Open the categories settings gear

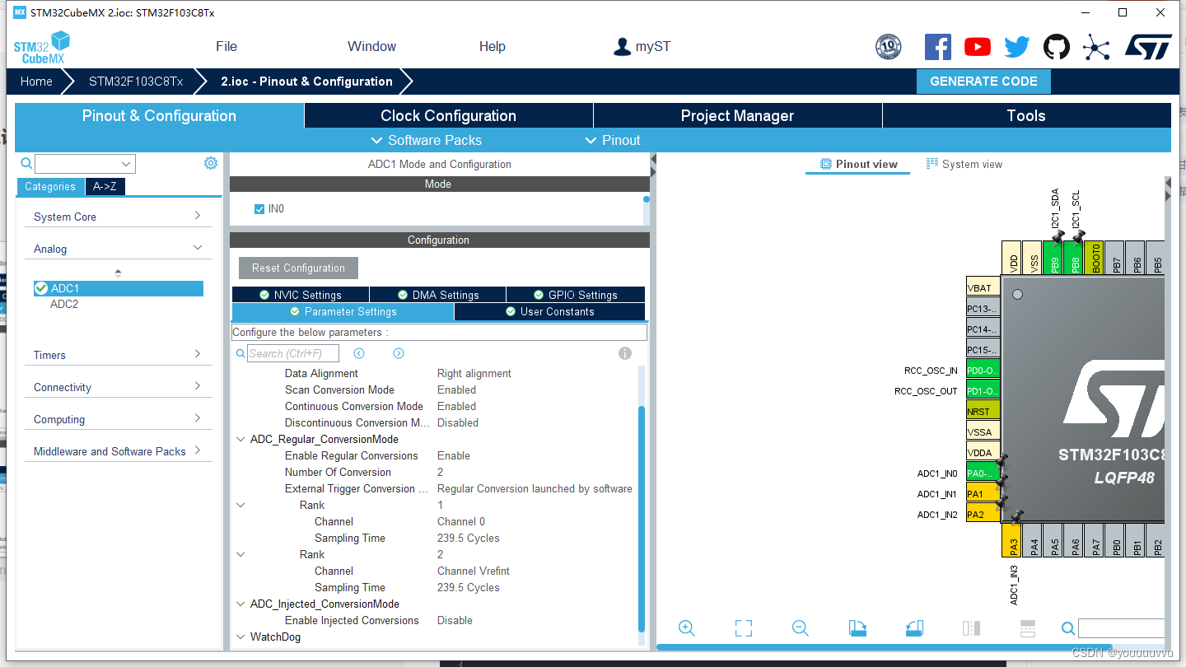click(x=211, y=163)
